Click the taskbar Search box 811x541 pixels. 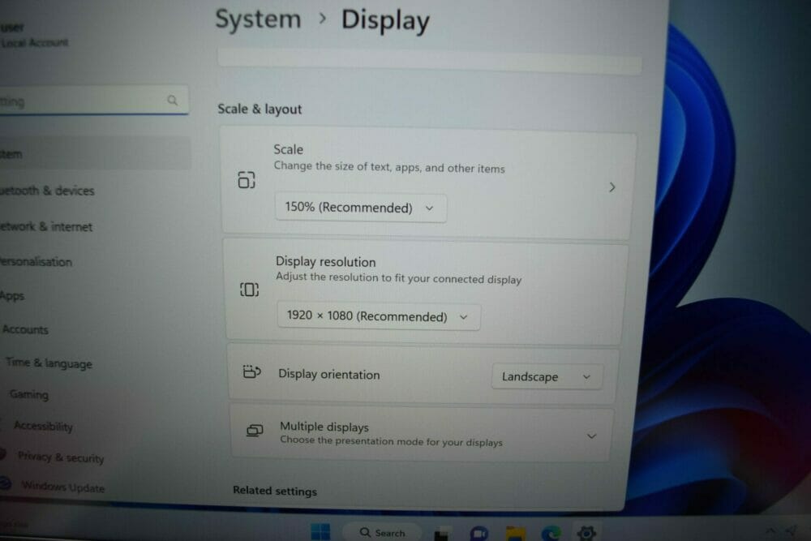tap(382, 532)
